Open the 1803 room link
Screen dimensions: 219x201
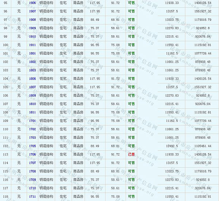[32, 70]
